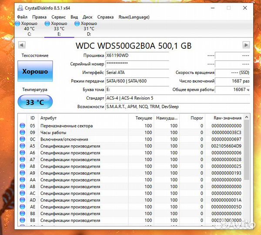Click the blue Хорошо health status button
This screenshot has width=261, height=235.
(x=35, y=71)
